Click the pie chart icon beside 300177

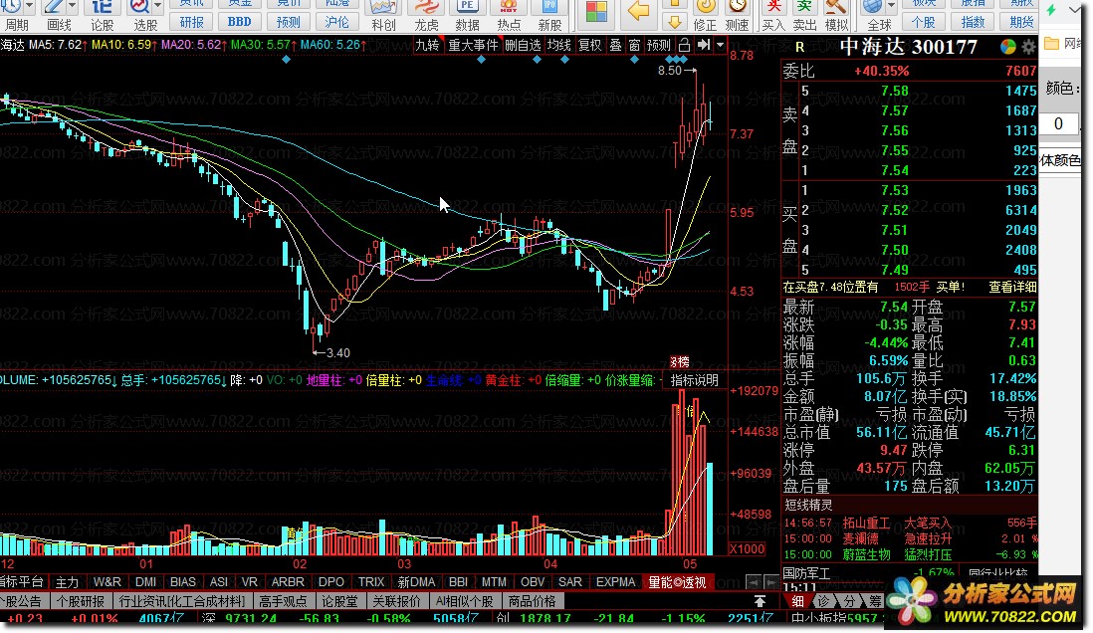coord(1008,47)
